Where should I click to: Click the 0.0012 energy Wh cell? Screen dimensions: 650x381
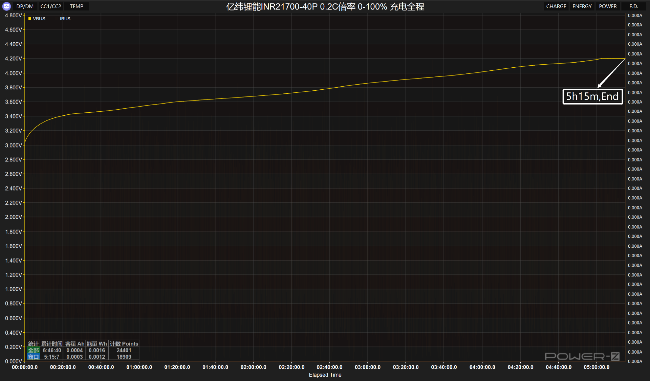(x=97, y=357)
